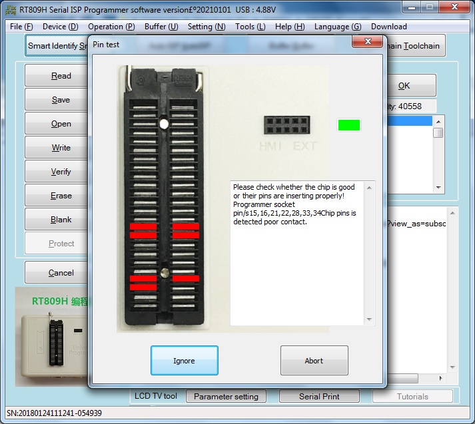Click the serial number in status bar
This screenshot has height=424, width=475.
(54, 413)
